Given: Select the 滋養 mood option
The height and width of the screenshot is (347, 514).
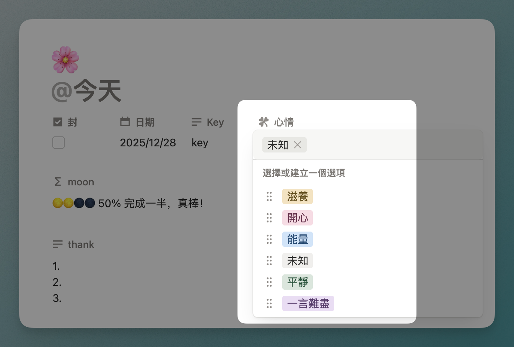Looking at the screenshot, I should (297, 196).
